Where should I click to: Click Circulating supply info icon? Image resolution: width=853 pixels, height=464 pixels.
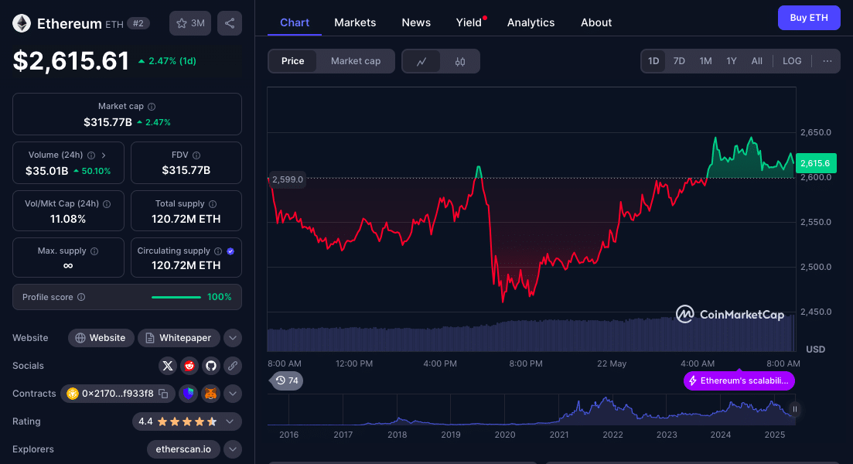(x=218, y=251)
